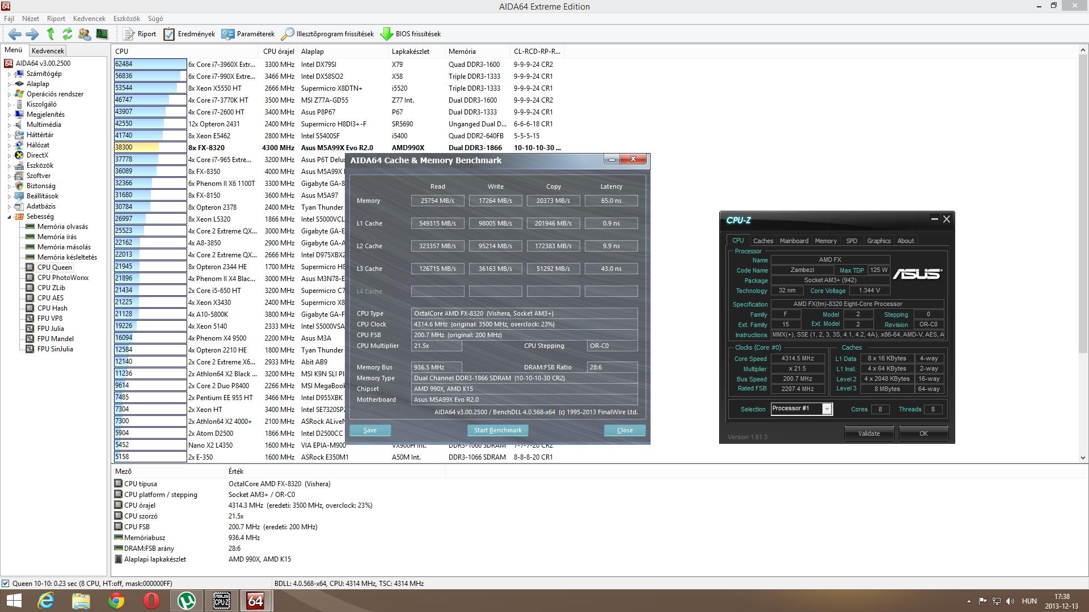This screenshot has width=1089, height=612.
Task: Open Memória írás benchmark
Action: (x=57, y=237)
